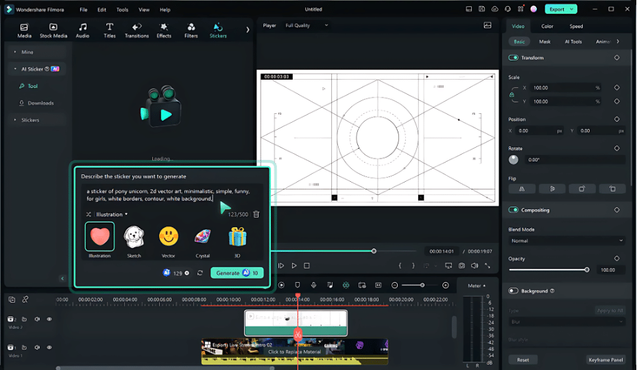Viewport: 637px width, 370px height.
Task: Open the Blend Mode Normal dropdown
Action: (566, 241)
